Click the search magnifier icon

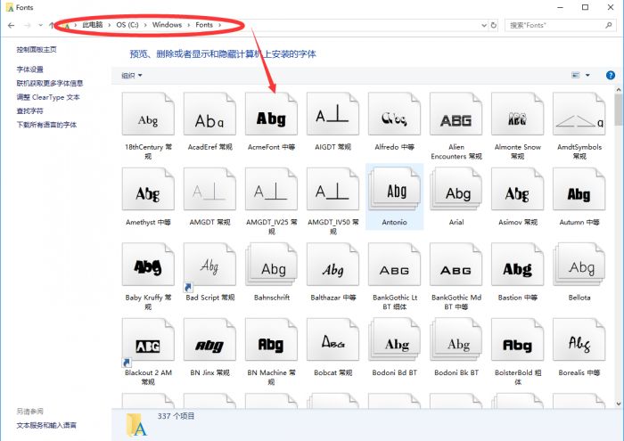pos(609,25)
